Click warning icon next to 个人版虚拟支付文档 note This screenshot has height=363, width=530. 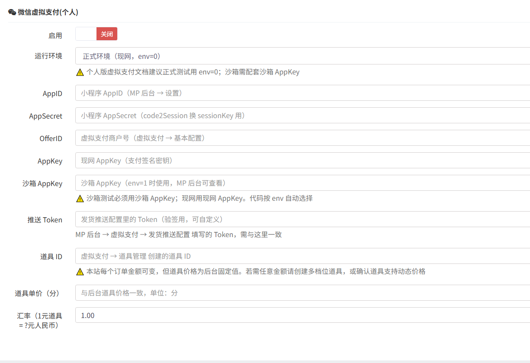pyautogui.click(x=80, y=72)
